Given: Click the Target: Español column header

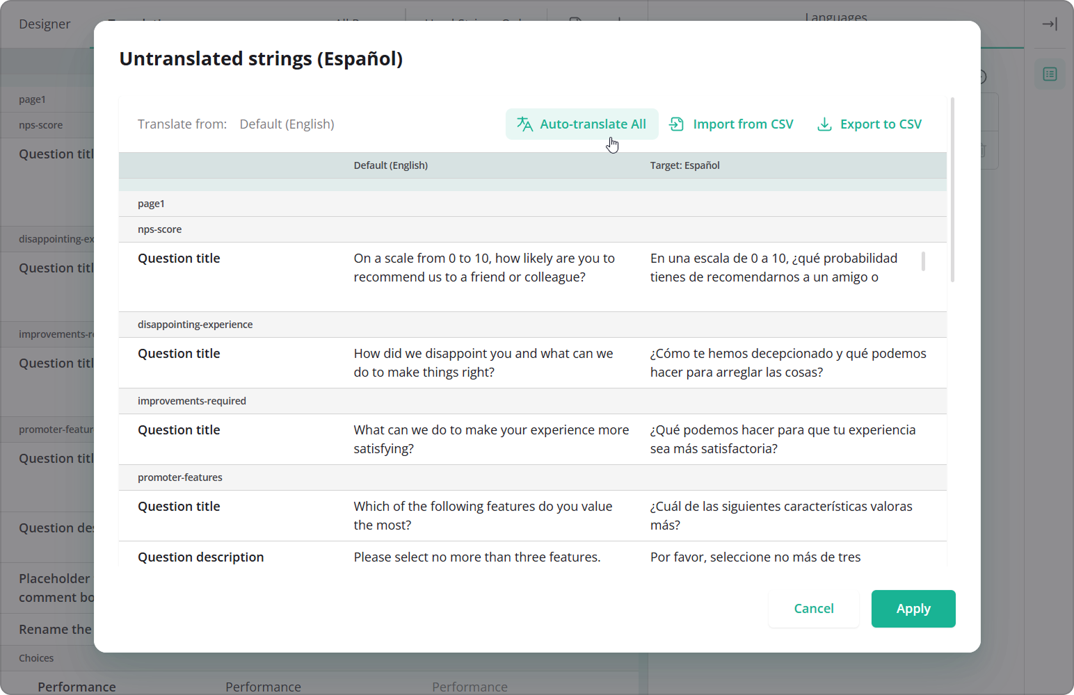Looking at the screenshot, I should click(684, 165).
